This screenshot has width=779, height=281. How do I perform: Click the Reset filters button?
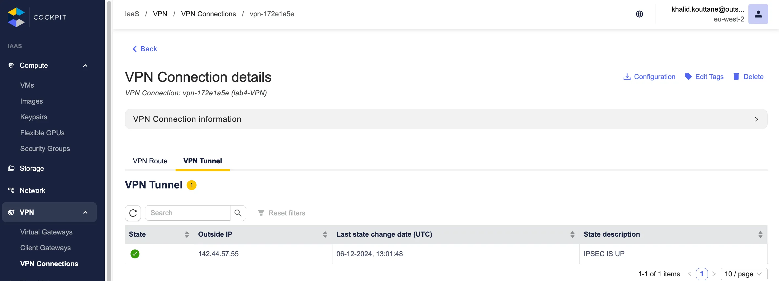click(x=281, y=213)
